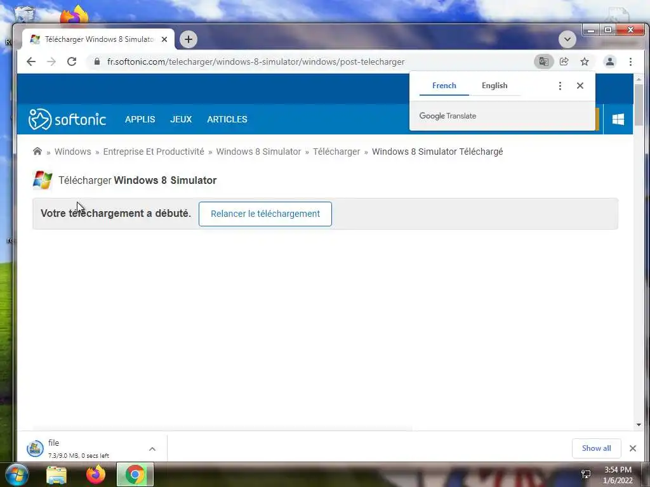Viewport: 650px width, 487px height.
Task: Click the Windows platform icon in header
Action: [x=618, y=119]
